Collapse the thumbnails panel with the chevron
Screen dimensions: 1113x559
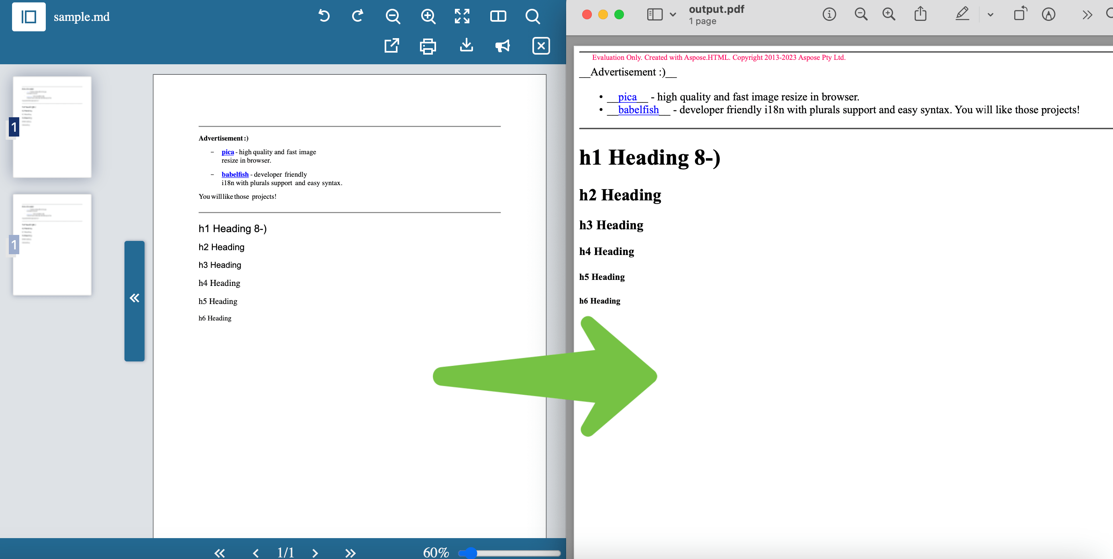[x=135, y=298]
